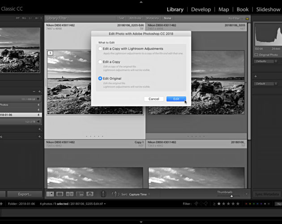Filter by five stars rating

pos(238,204)
